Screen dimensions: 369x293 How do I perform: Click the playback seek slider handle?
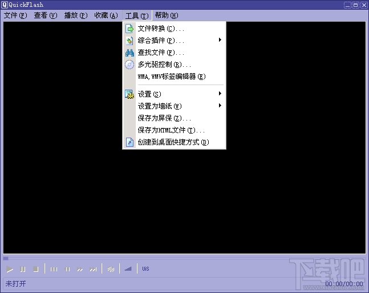coord(6,258)
